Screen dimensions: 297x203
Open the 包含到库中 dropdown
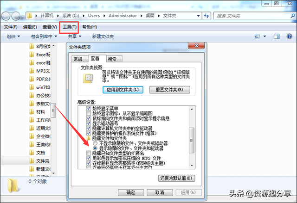coord(44,36)
